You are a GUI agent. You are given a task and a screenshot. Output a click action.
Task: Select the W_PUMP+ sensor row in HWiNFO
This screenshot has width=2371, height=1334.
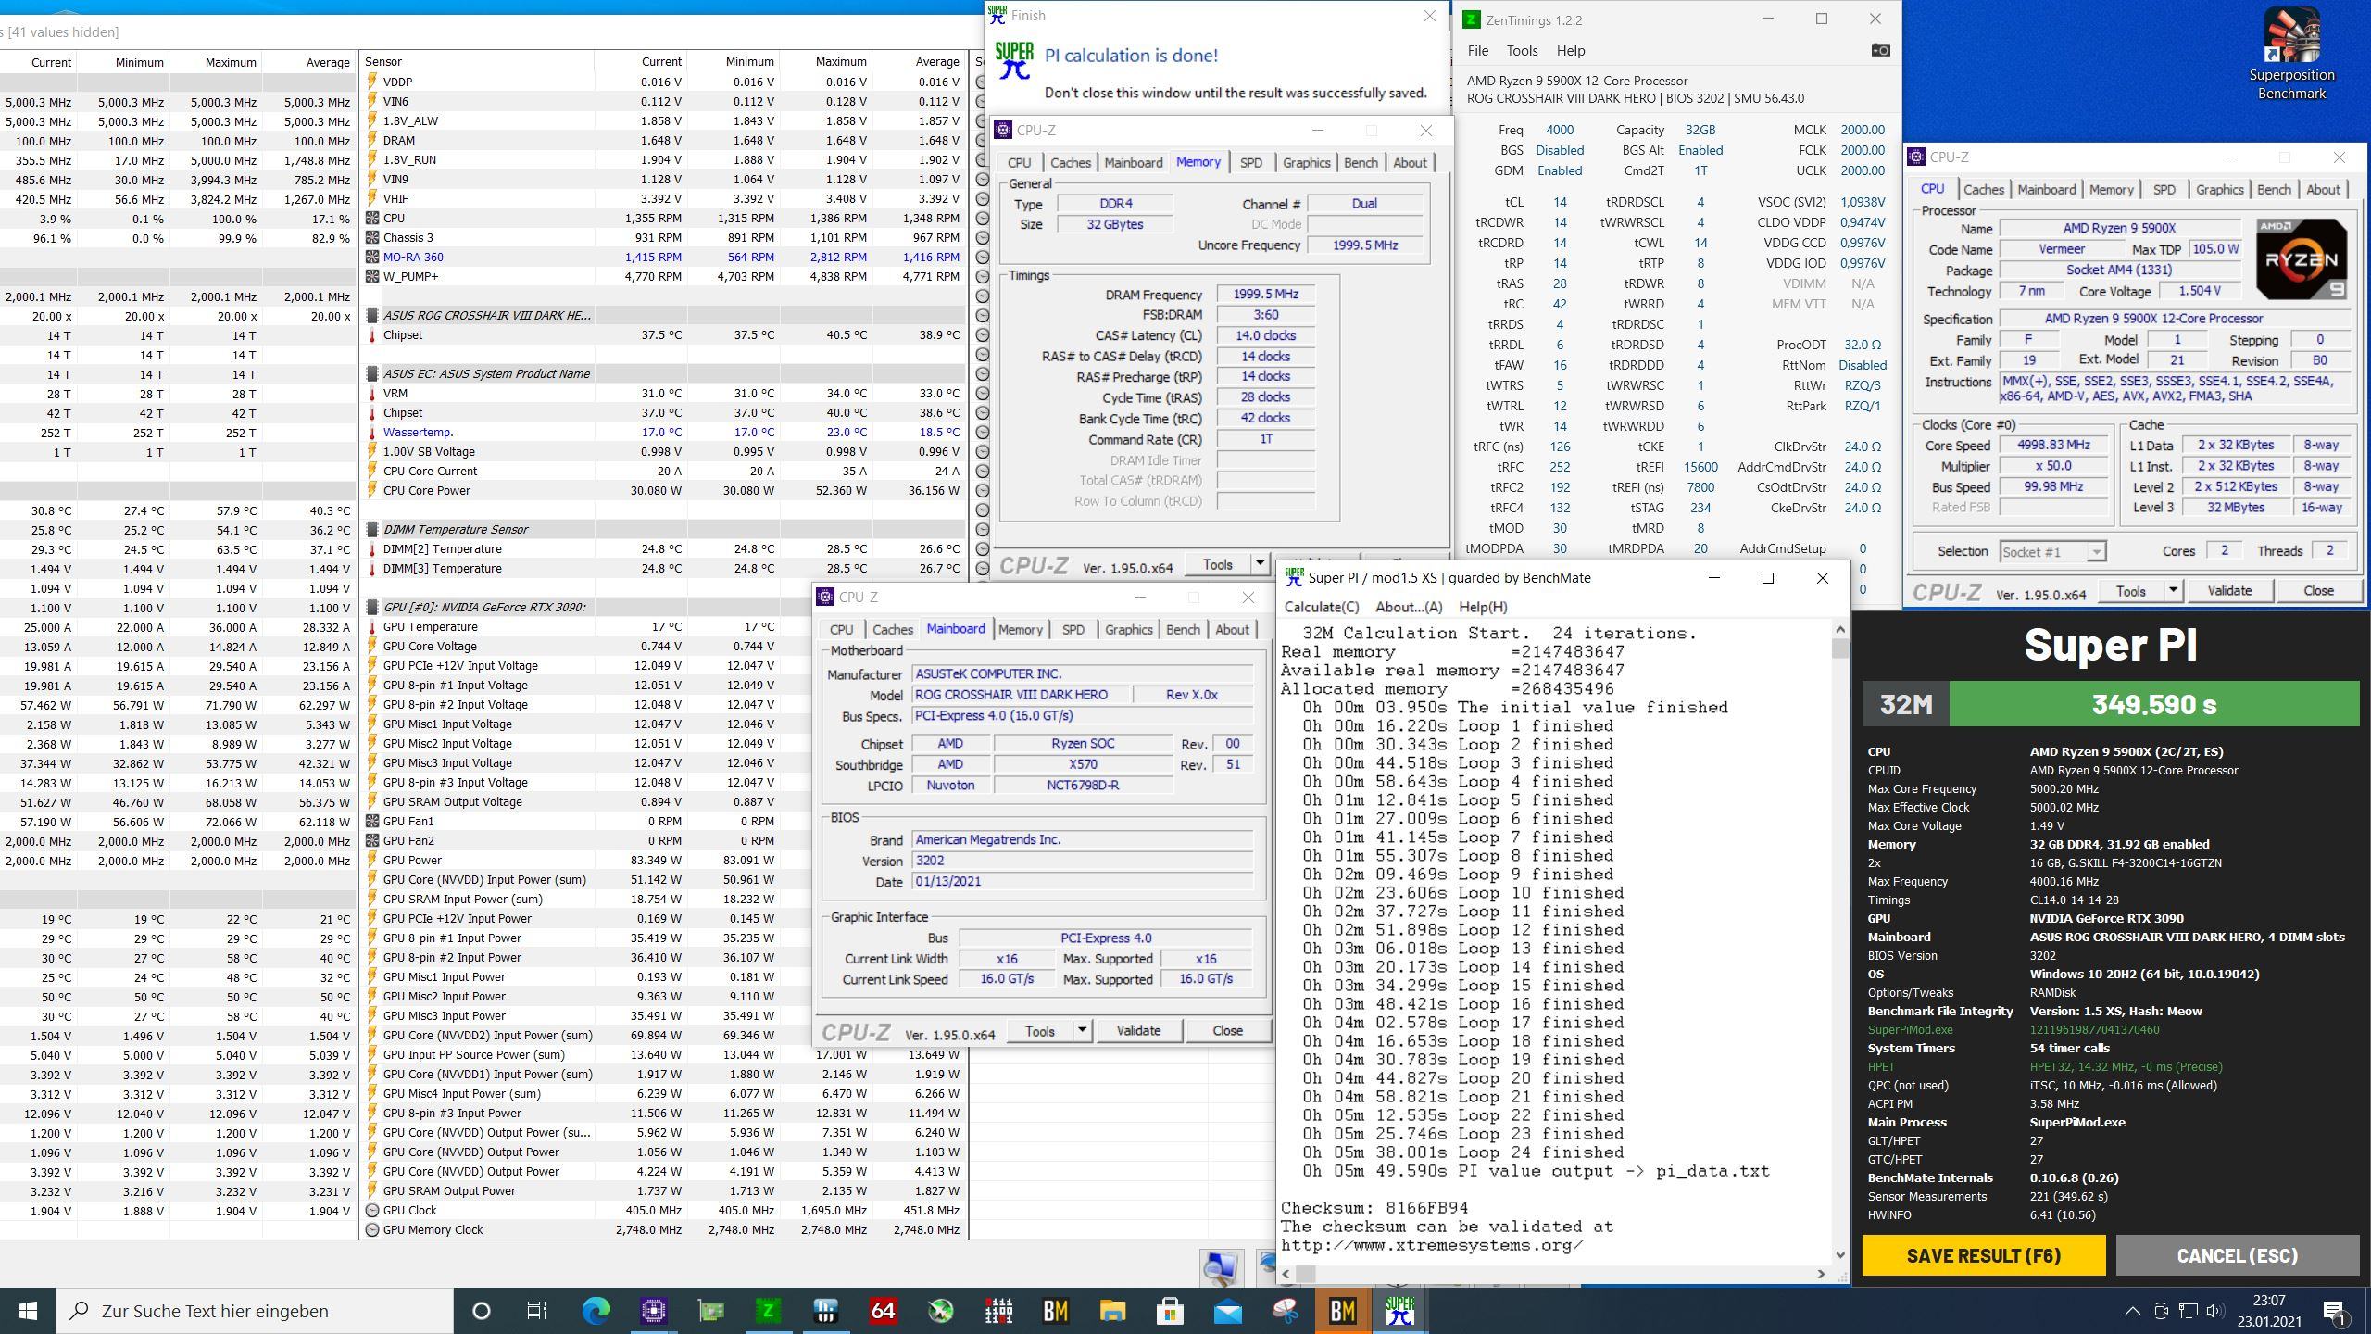click(x=664, y=276)
